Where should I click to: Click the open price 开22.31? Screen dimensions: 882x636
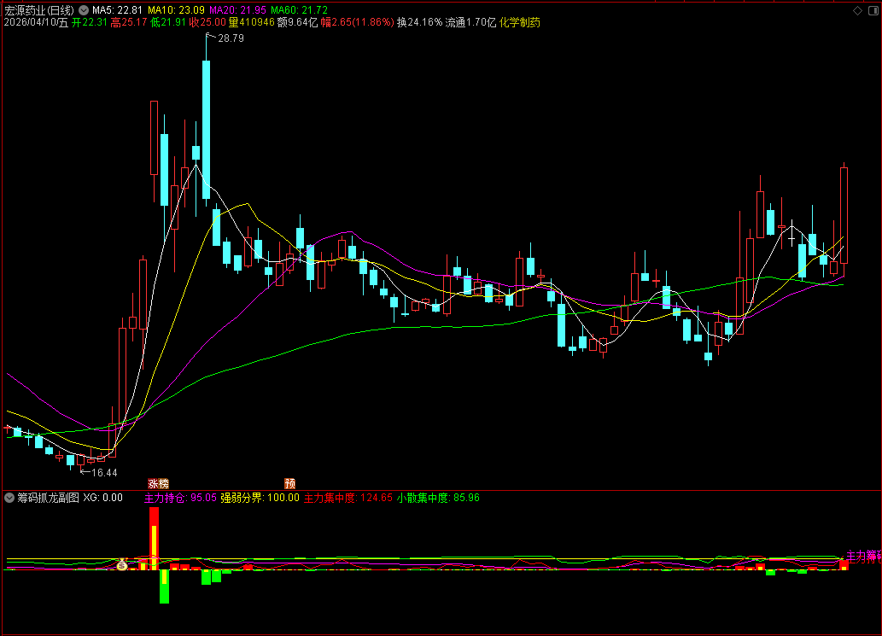[90, 22]
